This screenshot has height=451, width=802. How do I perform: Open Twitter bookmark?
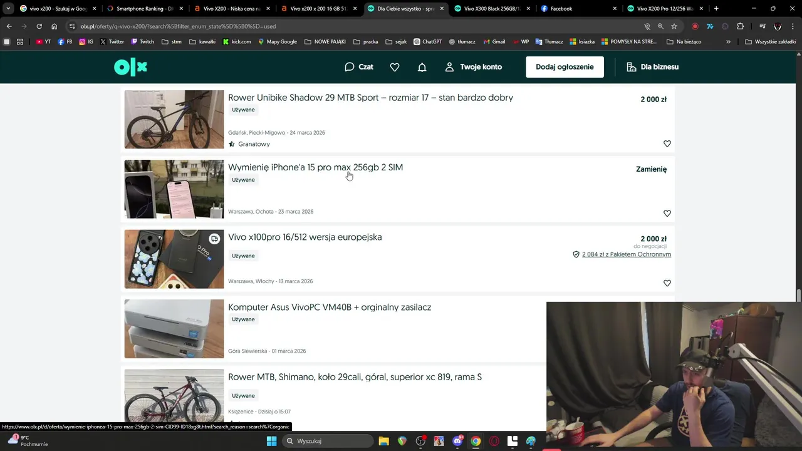pos(112,41)
